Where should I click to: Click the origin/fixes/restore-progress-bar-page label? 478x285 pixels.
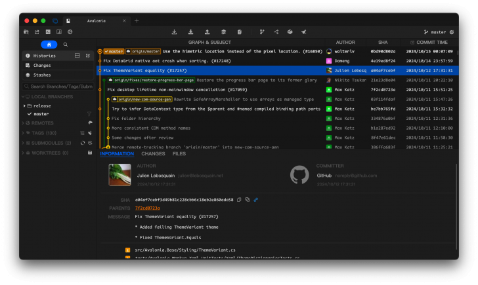pos(152,81)
